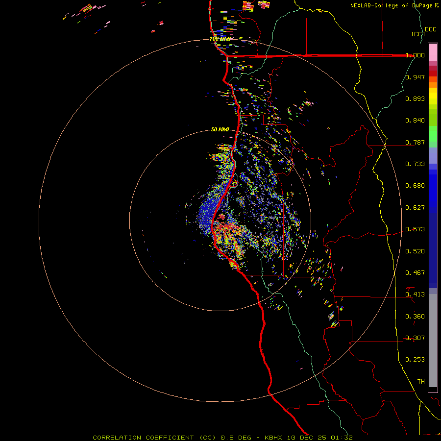
Task: Click the 0.733 scale value
Action: tap(415, 164)
